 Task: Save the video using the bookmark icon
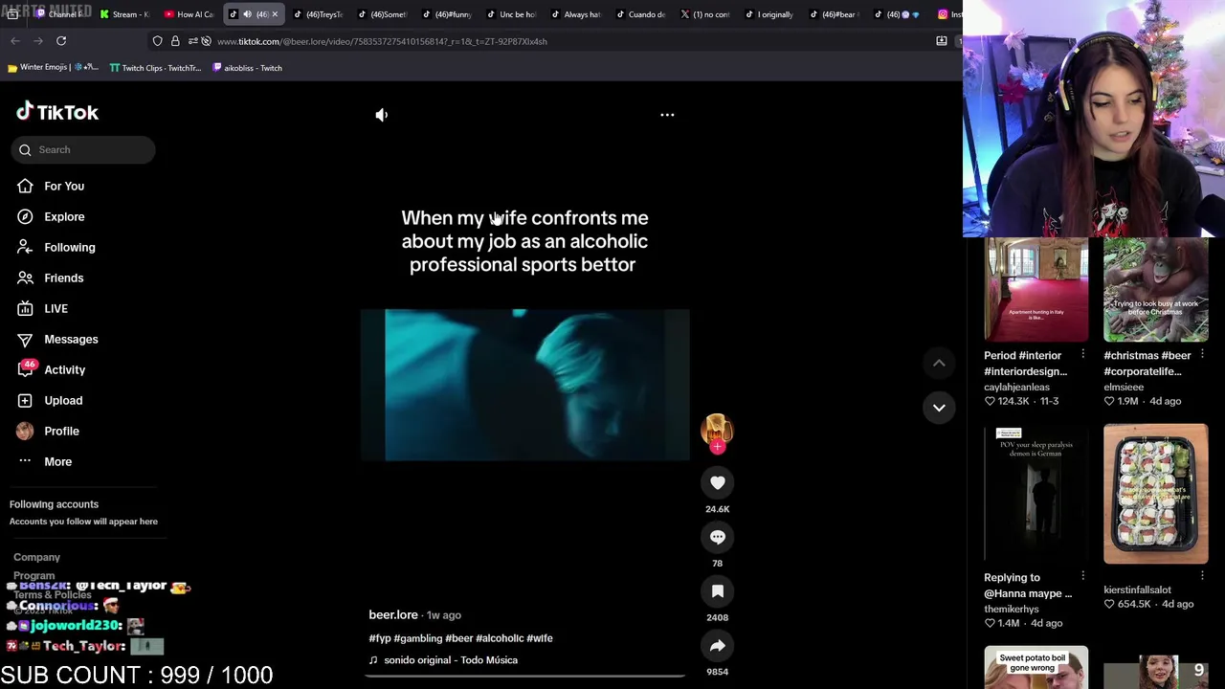pos(718,591)
